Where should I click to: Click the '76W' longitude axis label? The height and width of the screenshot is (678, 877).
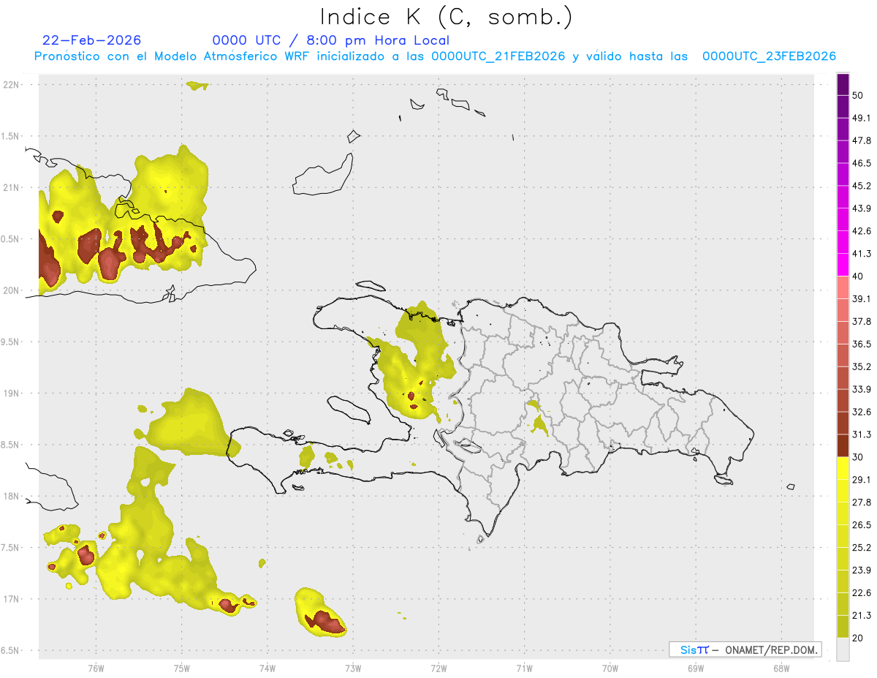[96, 668]
